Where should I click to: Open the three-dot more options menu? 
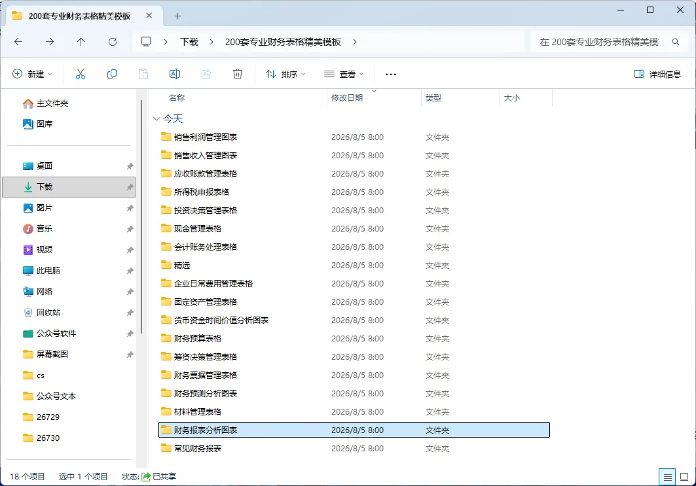coord(391,74)
